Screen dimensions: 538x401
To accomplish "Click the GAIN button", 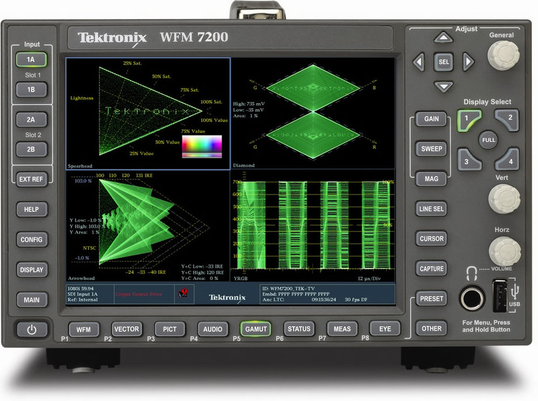I will pos(431,119).
